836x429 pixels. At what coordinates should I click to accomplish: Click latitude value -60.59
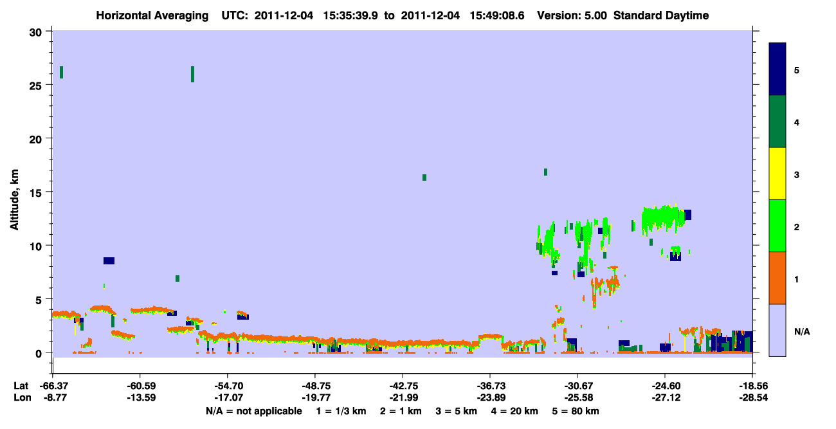coord(140,385)
